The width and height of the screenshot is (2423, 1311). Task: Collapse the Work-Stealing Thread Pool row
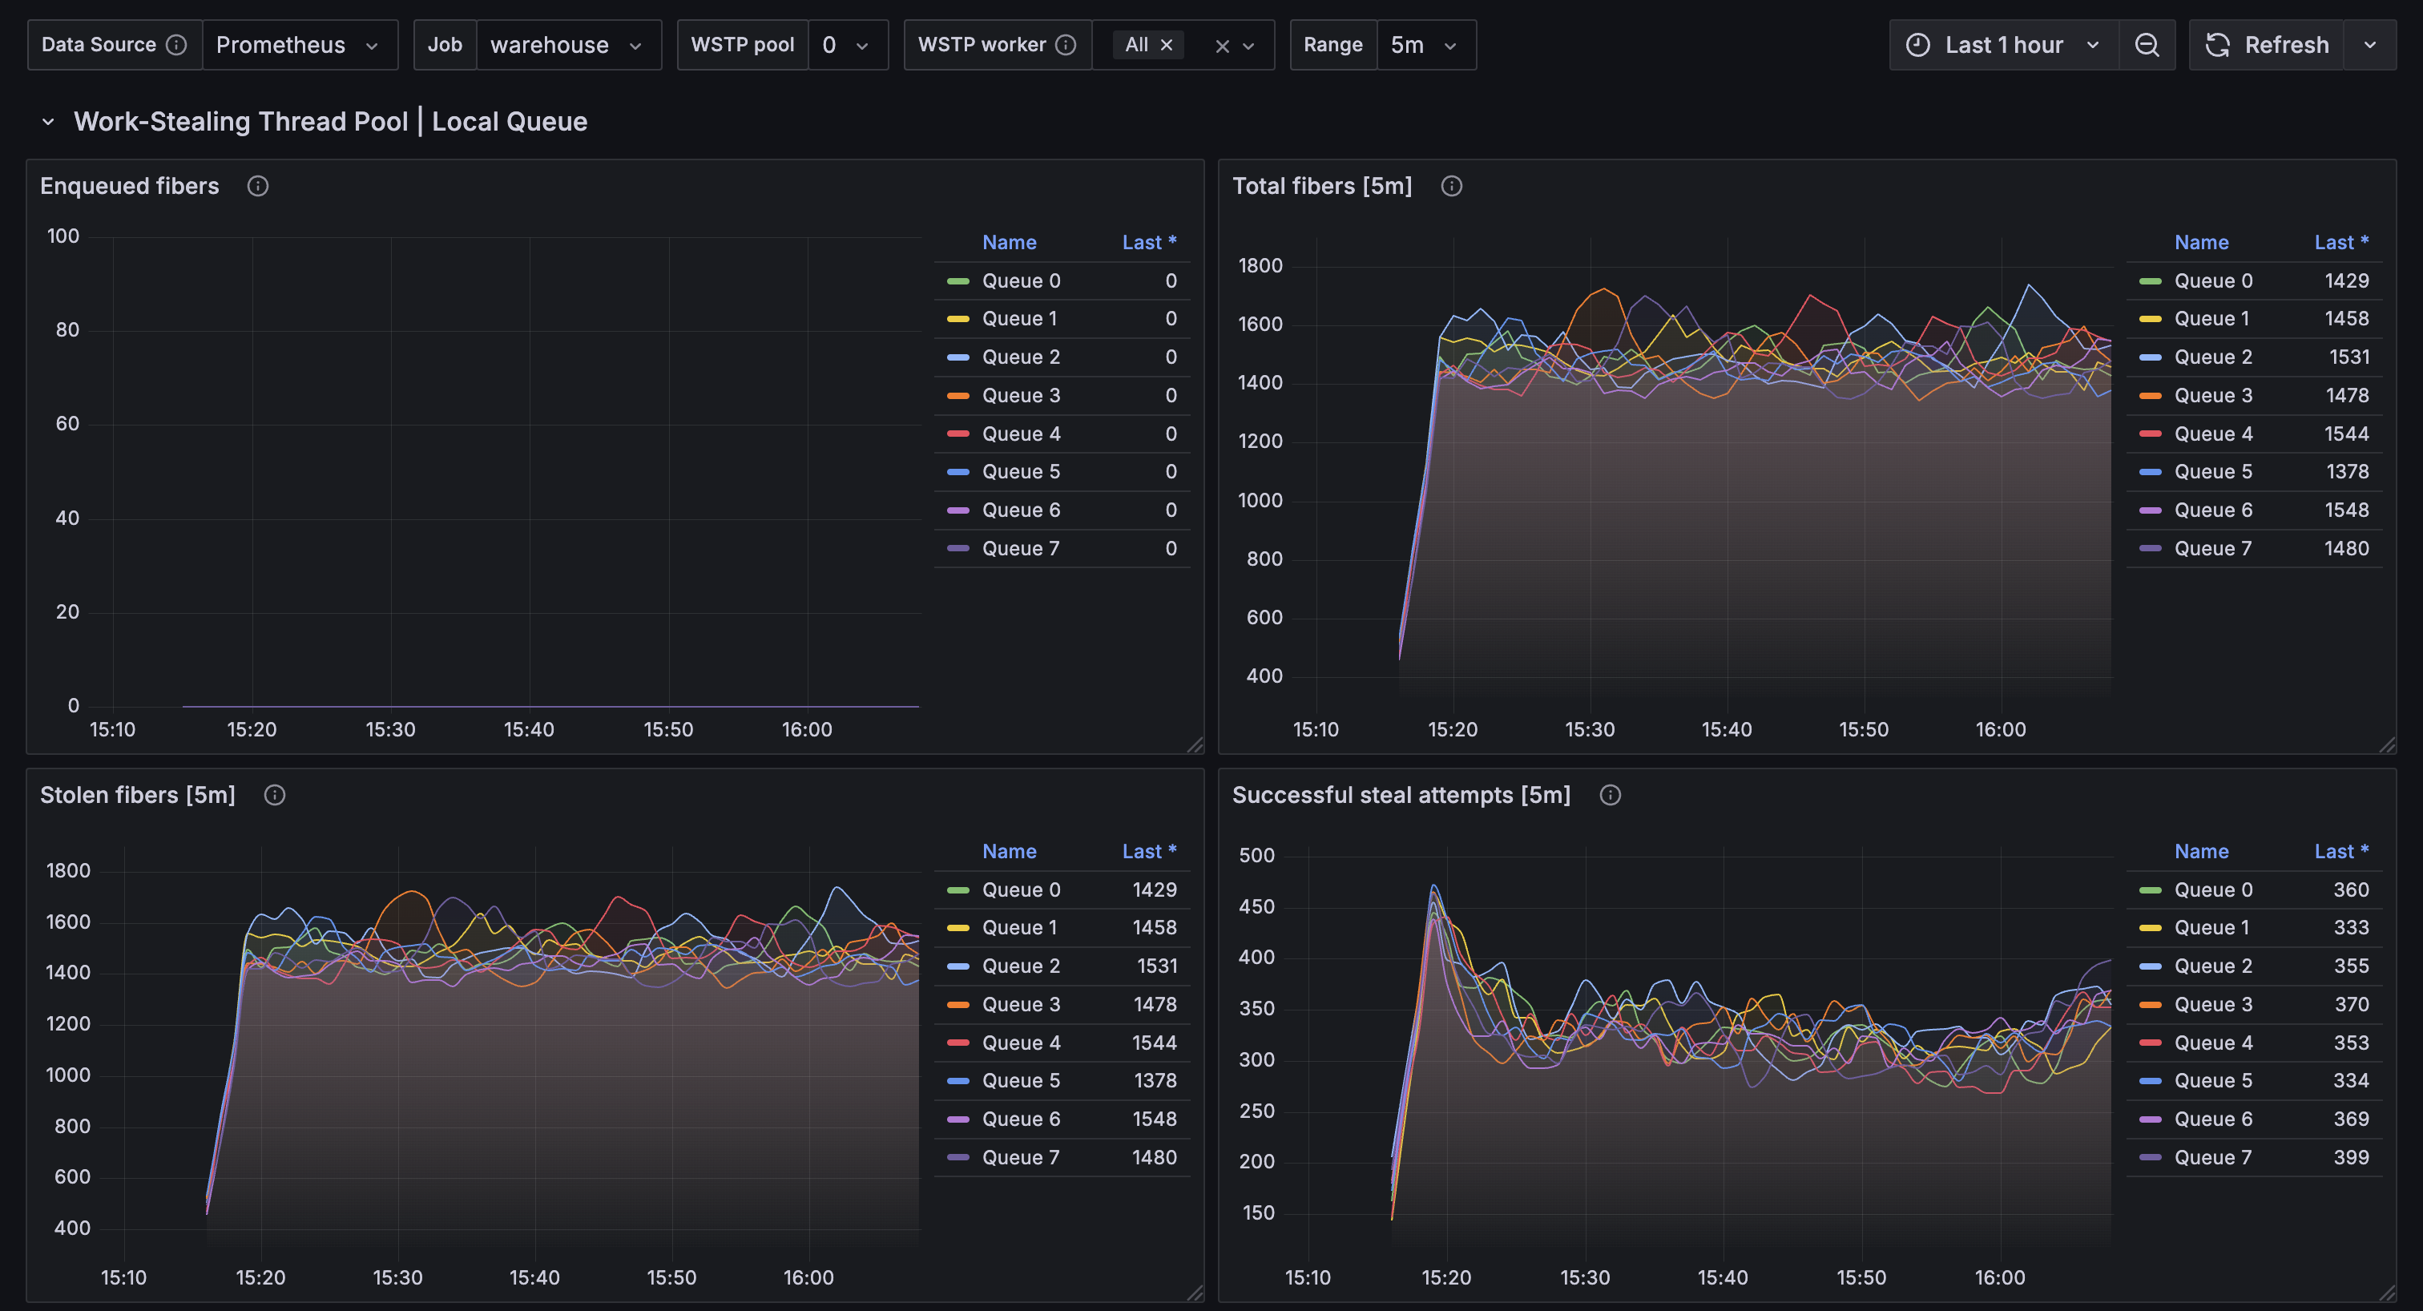[48, 123]
